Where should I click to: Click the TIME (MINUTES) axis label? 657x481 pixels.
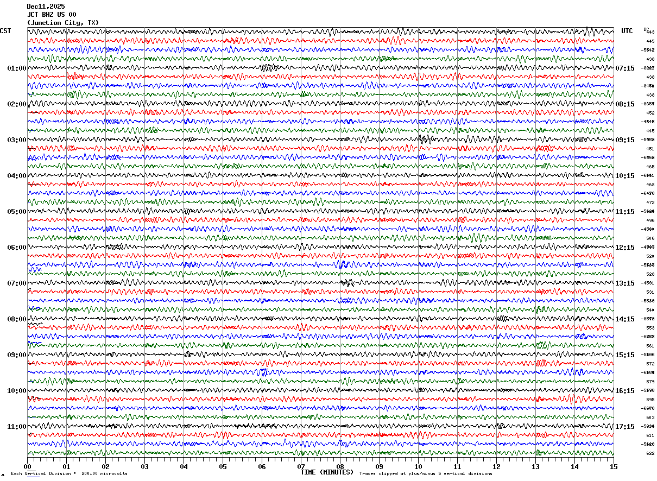click(327, 472)
